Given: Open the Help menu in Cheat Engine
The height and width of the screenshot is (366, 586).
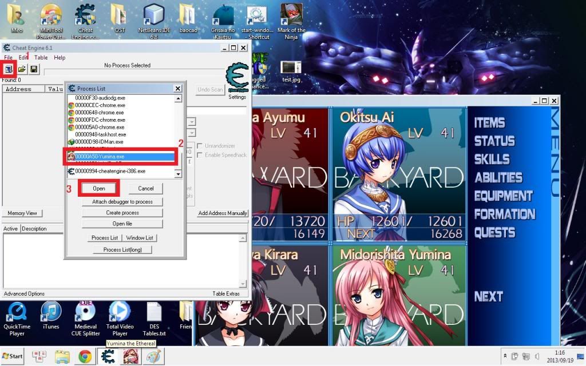Looking at the screenshot, I should [60, 58].
